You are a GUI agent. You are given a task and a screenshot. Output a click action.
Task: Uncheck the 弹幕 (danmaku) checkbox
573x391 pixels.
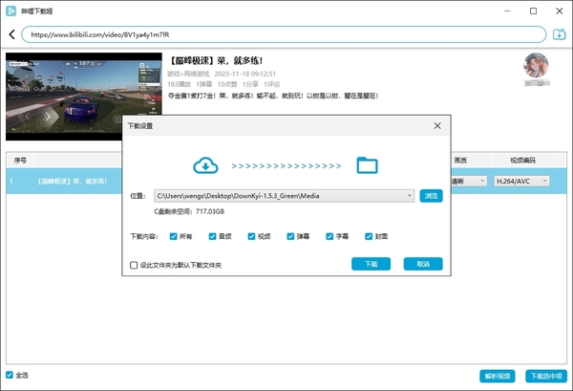[x=289, y=235]
